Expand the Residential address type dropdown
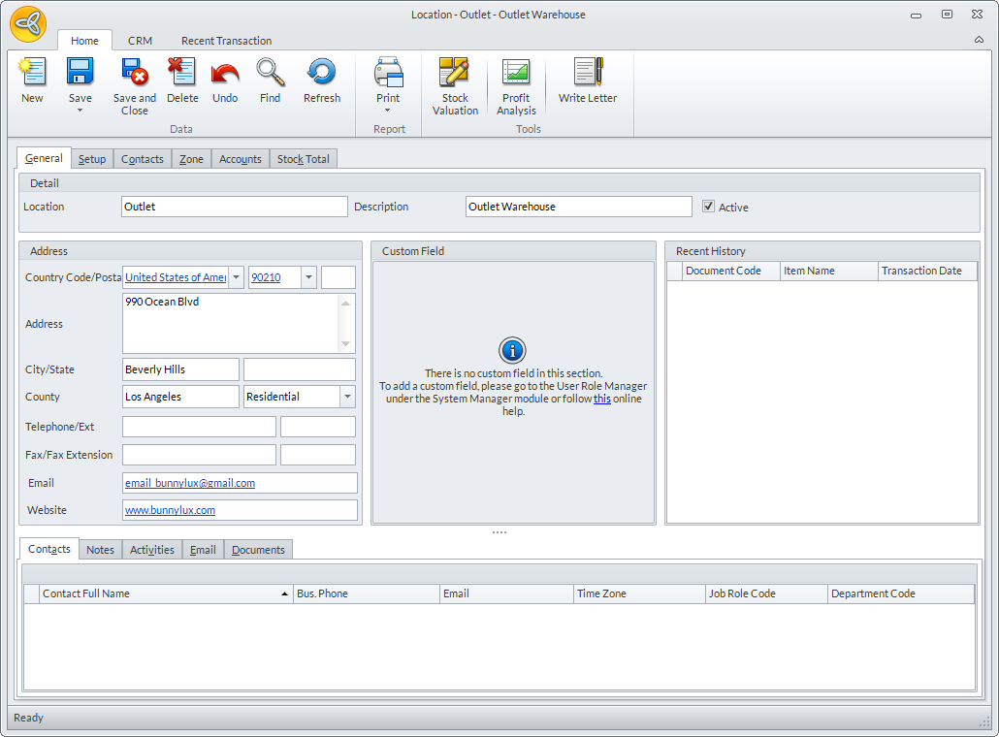Viewport: 999px width, 737px height. pos(348,397)
